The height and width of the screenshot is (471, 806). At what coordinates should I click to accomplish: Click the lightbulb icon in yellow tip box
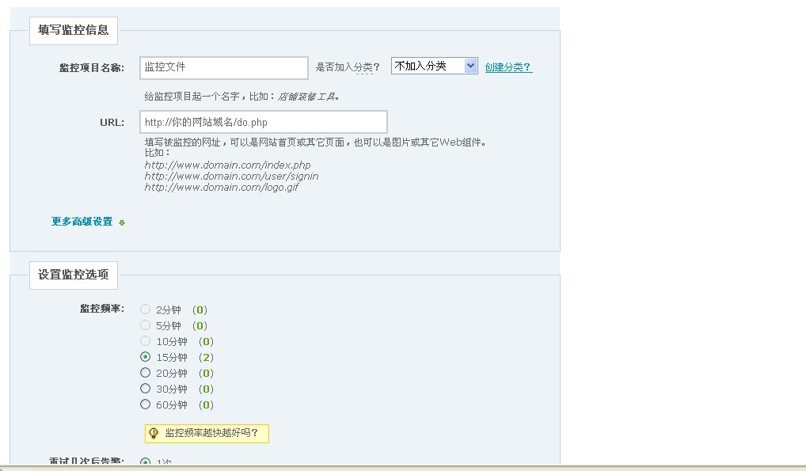pos(154,433)
